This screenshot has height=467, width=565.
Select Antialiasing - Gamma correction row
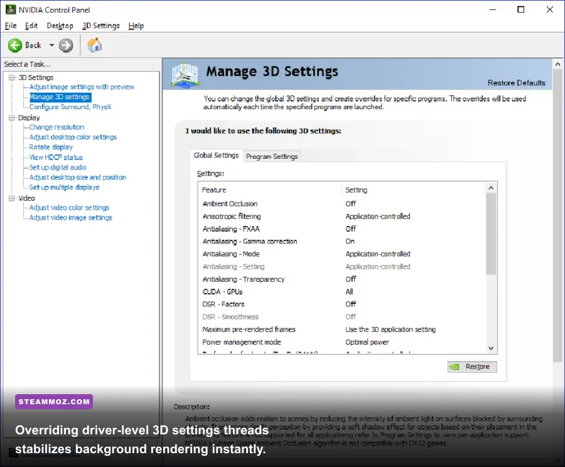point(342,242)
